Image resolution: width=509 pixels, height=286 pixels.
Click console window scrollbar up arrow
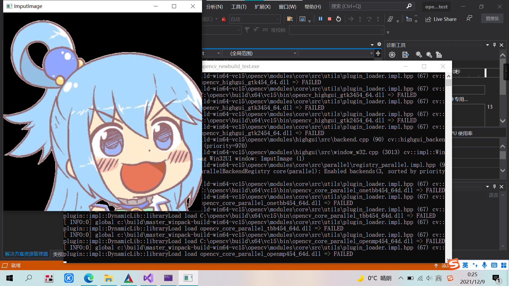(x=449, y=76)
